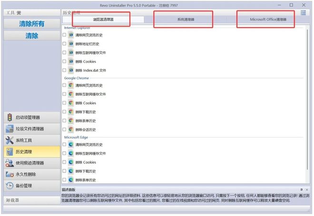Viewport: 314px width, 216px height.
Task: Click the Google Chrome group heading
Action: tap(77, 78)
